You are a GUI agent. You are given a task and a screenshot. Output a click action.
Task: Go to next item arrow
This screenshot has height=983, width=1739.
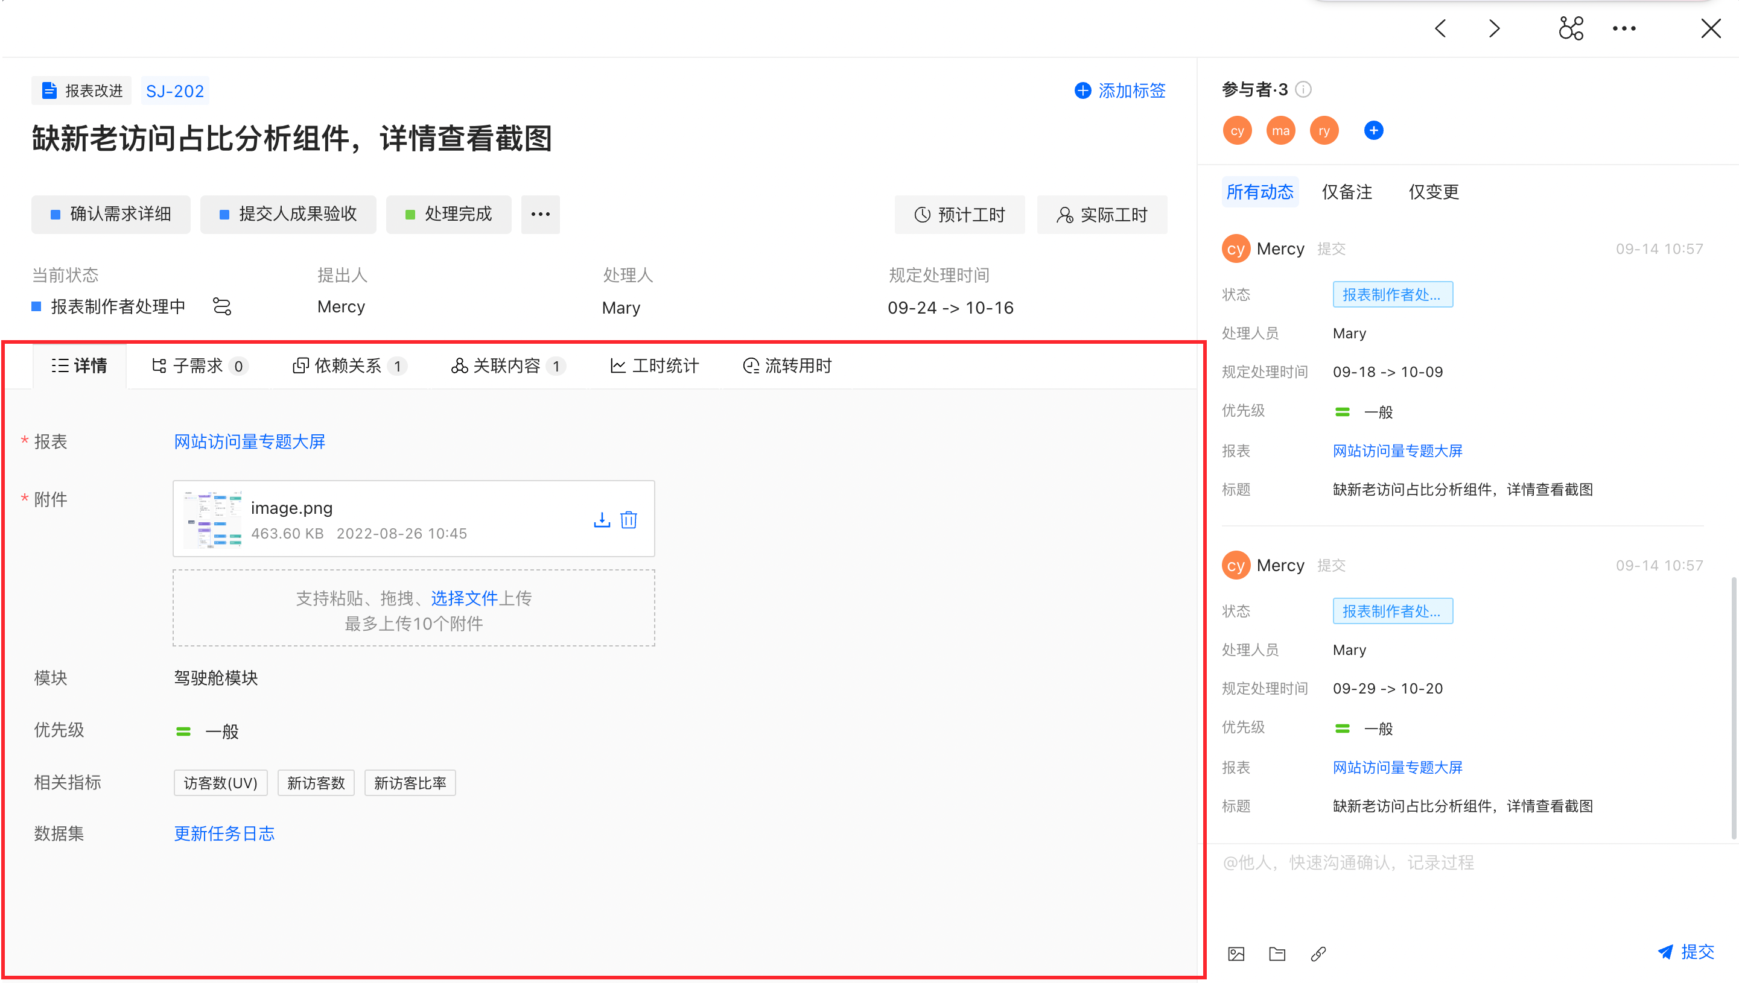1494,28
